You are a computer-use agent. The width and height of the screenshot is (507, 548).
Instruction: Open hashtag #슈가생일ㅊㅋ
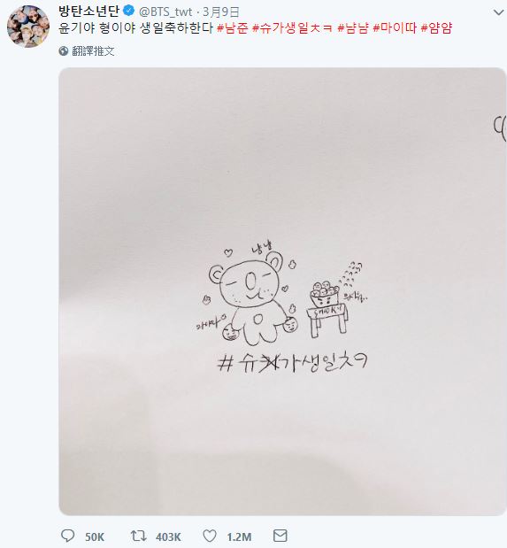tap(292, 28)
